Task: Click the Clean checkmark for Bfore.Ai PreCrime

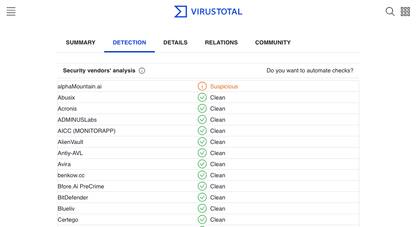Action: coord(202,186)
